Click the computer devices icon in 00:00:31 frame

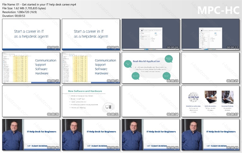coord(108,107)
